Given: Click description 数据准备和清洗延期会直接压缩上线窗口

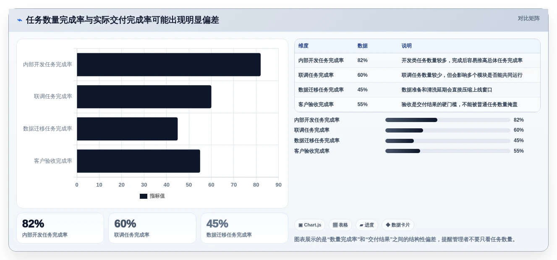Looking at the screenshot, I should coord(447,90).
